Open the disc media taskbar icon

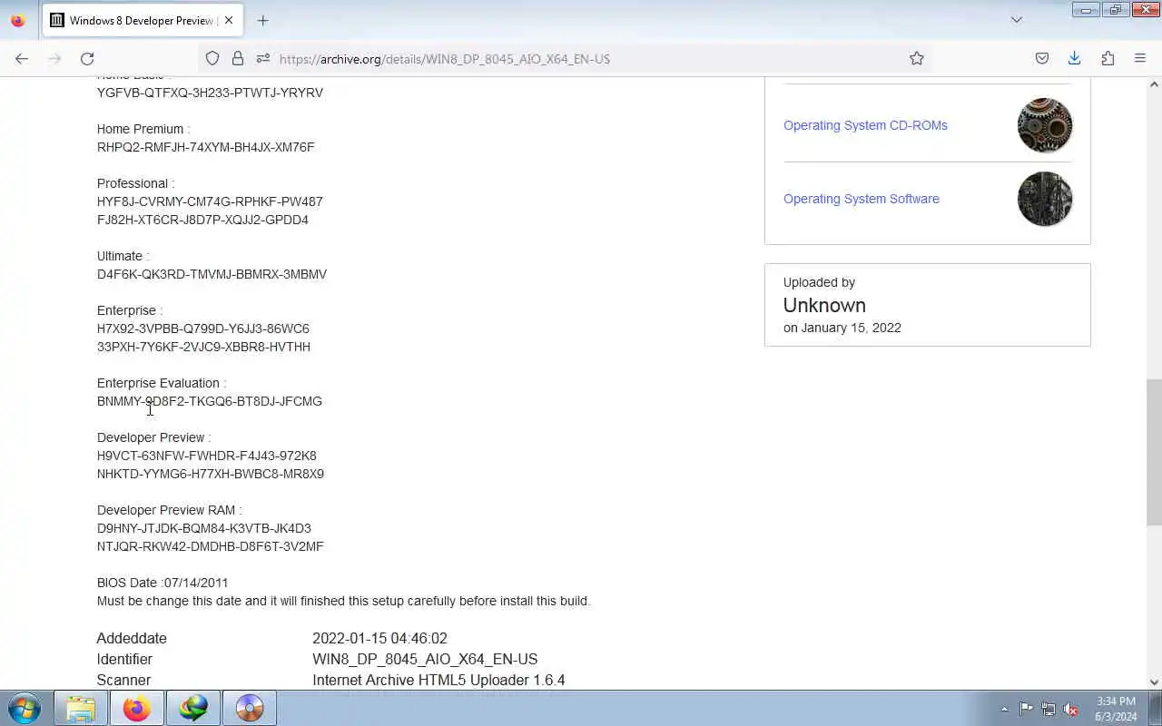[x=250, y=708]
